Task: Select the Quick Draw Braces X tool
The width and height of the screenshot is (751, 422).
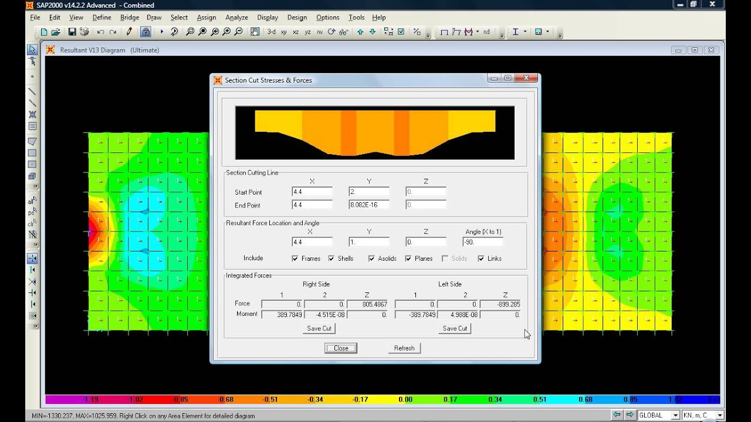Action: point(32,114)
